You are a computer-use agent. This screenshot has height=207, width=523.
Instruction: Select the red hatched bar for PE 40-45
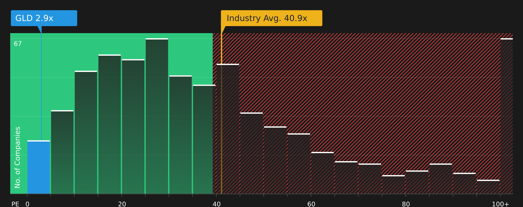pyautogui.click(x=228, y=129)
